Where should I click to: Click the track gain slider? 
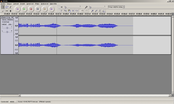coord(7,28)
